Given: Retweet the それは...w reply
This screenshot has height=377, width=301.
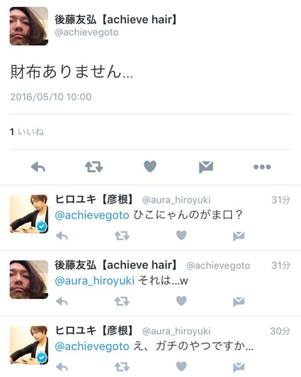Looking at the screenshot, I should click(x=122, y=301).
